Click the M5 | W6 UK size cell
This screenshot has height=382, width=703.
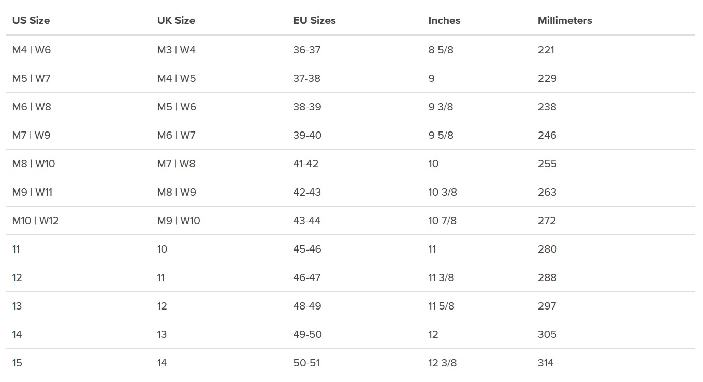177,107
